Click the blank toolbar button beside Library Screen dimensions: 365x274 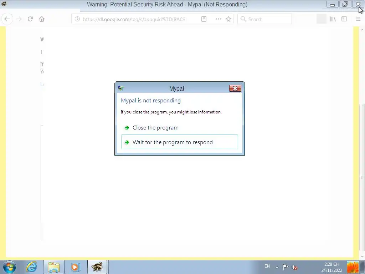click(x=322, y=19)
